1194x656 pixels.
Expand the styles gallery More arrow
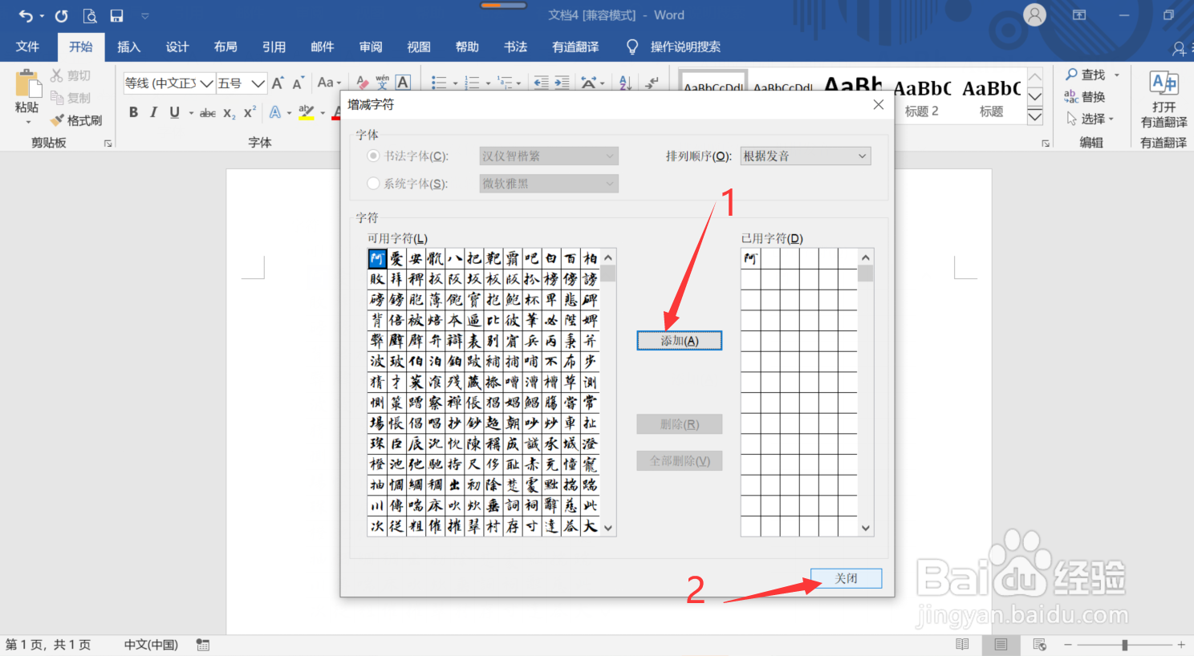coord(1035,116)
